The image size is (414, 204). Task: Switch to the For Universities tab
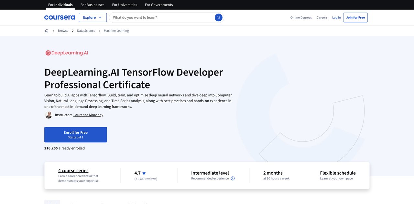click(x=125, y=5)
